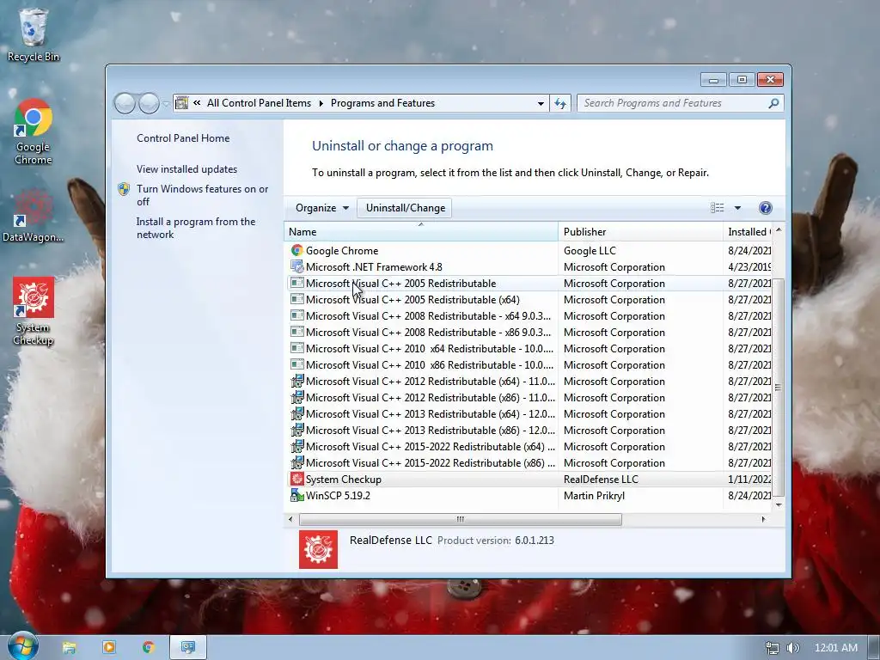Click the RealDefense LLC publisher cell
The width and height of the screenshot is (880, 660).
(601, 480)
